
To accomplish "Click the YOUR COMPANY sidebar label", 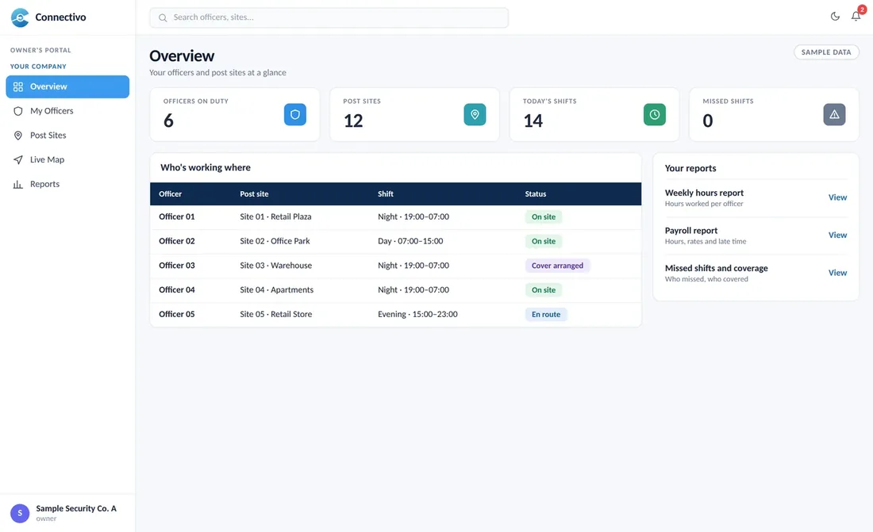I will tap(38, 67).
